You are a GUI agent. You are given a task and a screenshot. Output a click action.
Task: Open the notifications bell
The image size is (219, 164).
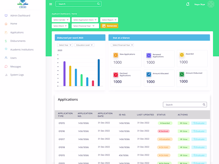click(188, 4)
